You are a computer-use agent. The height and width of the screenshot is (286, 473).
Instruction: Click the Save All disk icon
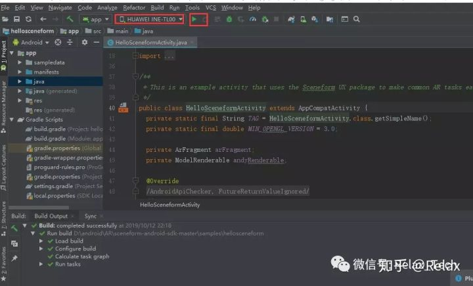click(x=17, y=19)
